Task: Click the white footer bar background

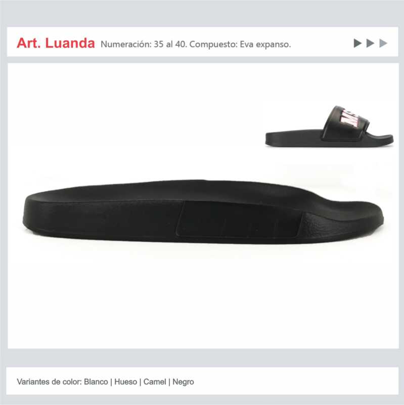Action: click(x=203, y=381)
